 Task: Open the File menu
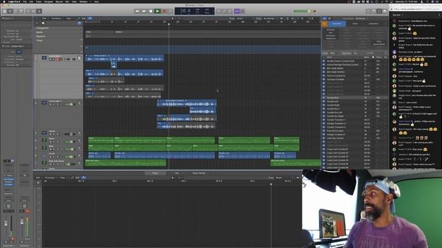click(x=25, y=1)
